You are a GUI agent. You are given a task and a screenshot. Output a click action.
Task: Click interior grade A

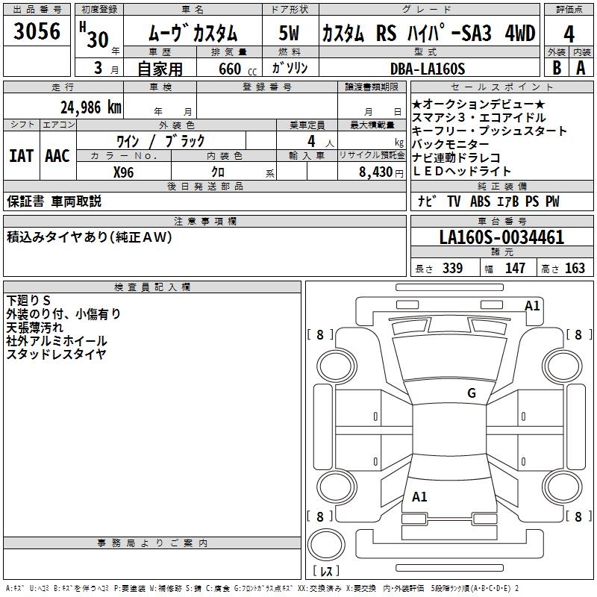coord(581,68)
